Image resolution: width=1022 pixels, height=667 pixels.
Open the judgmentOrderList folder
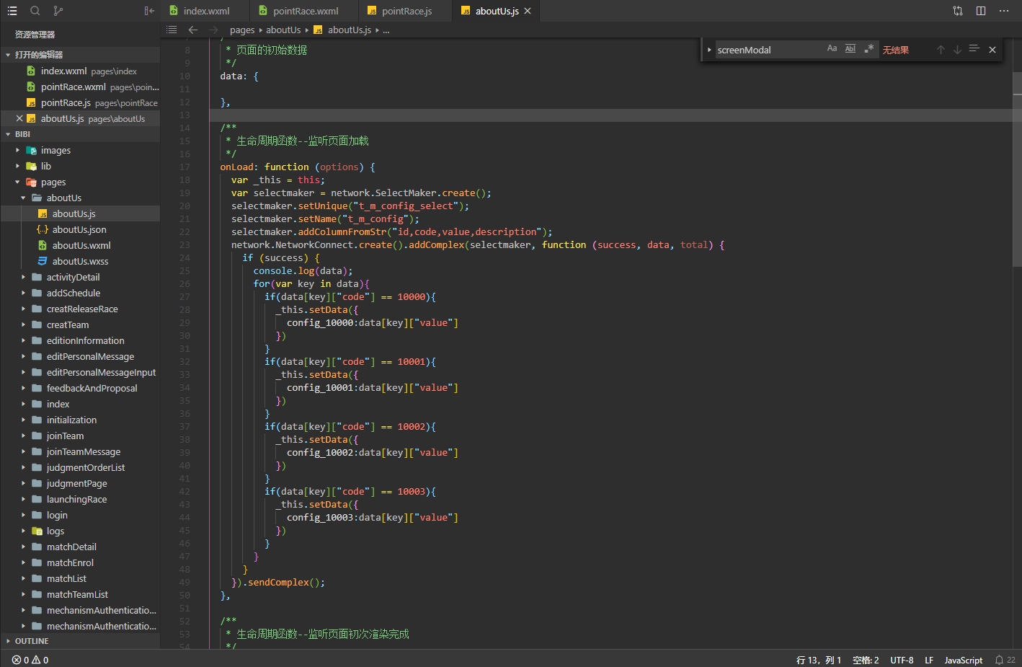[x=86, y=467]
